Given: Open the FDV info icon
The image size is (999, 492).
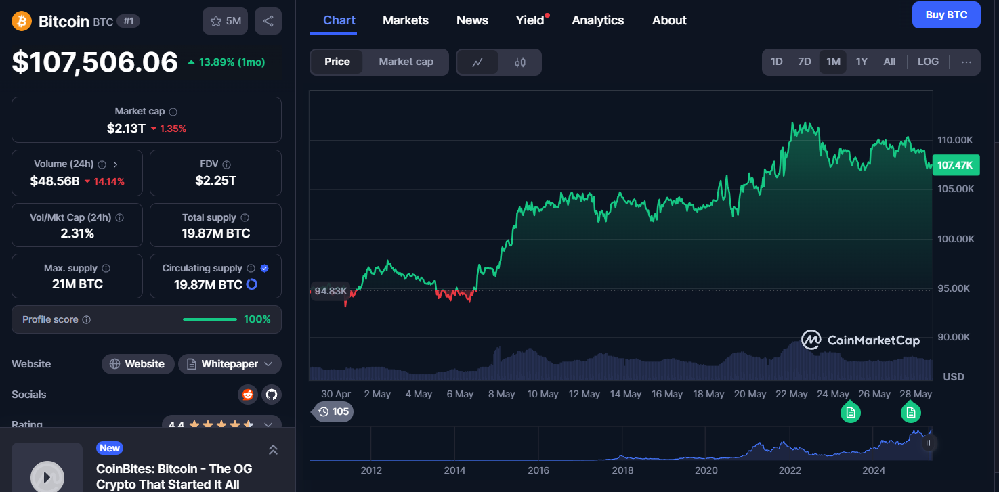Looking at the screenshot, I should [227, 164].
